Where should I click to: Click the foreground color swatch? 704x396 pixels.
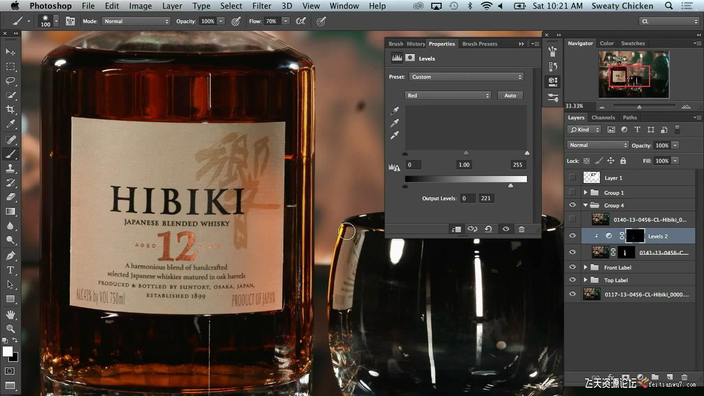point(8,351)
